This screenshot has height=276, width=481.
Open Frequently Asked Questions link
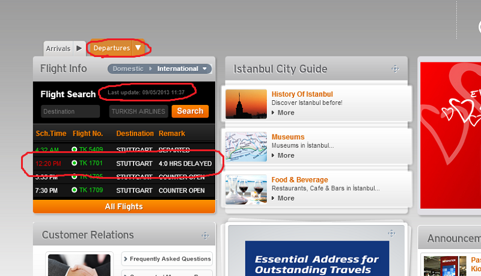(x=167, y=259)
